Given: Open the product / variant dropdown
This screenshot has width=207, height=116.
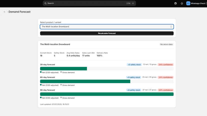Looking at the screenshot, I should click(107, 27).
